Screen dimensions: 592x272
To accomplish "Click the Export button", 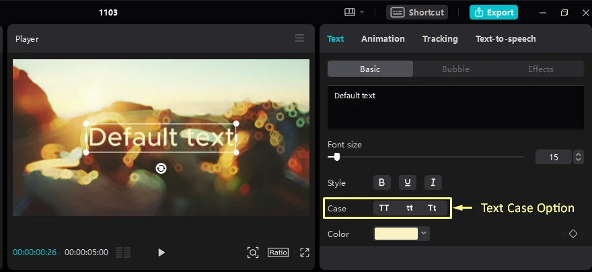I will coord(494,12).
